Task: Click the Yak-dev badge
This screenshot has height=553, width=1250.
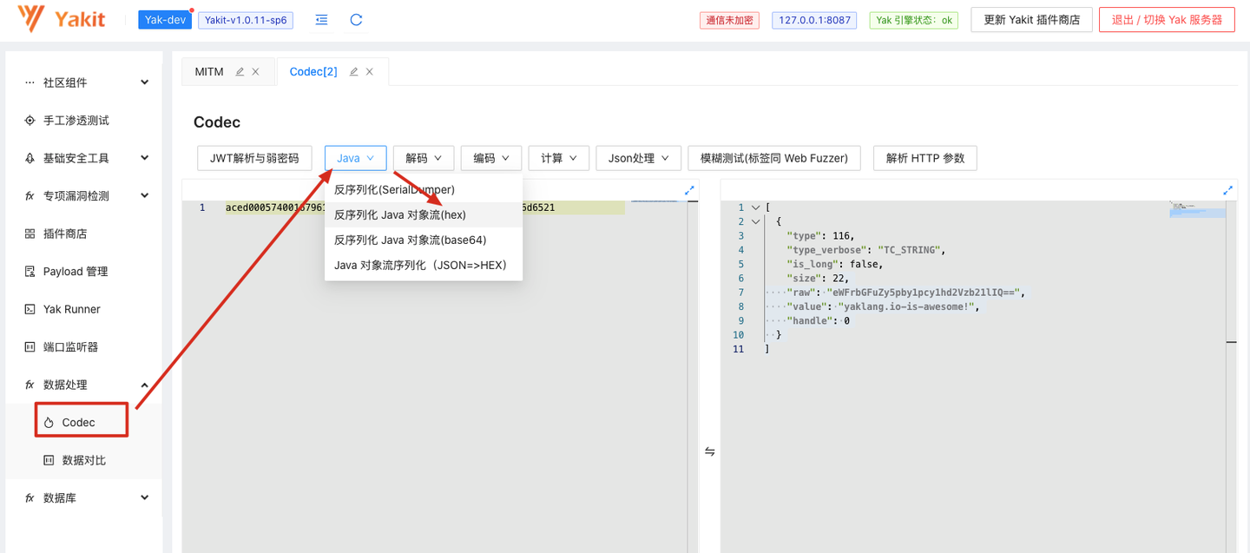Action: 165,20
